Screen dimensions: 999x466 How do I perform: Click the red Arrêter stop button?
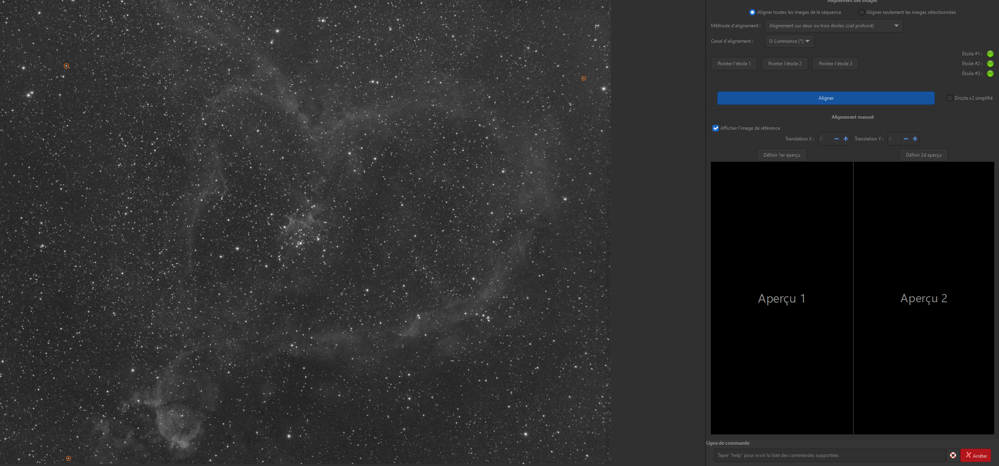[976, 455]
